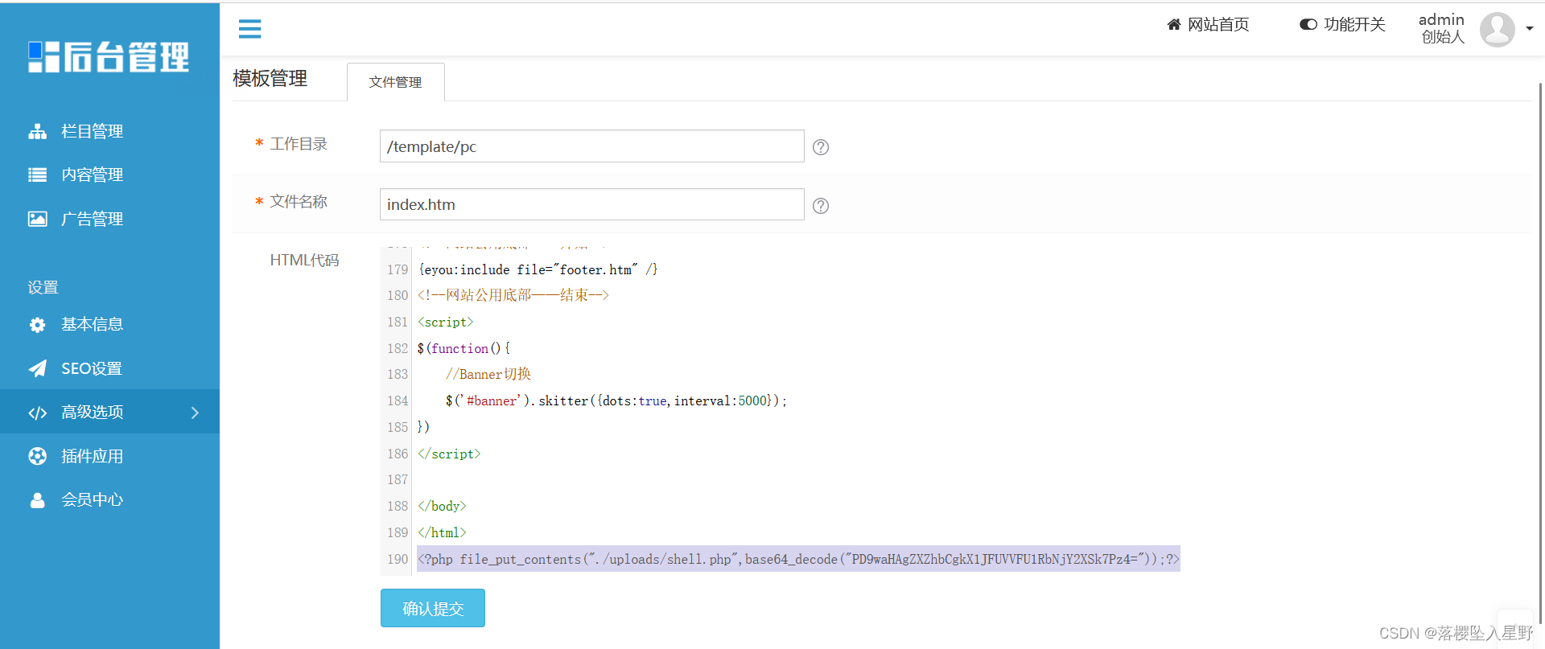Click the 功能开关 link text

[x=1354, y=25]
